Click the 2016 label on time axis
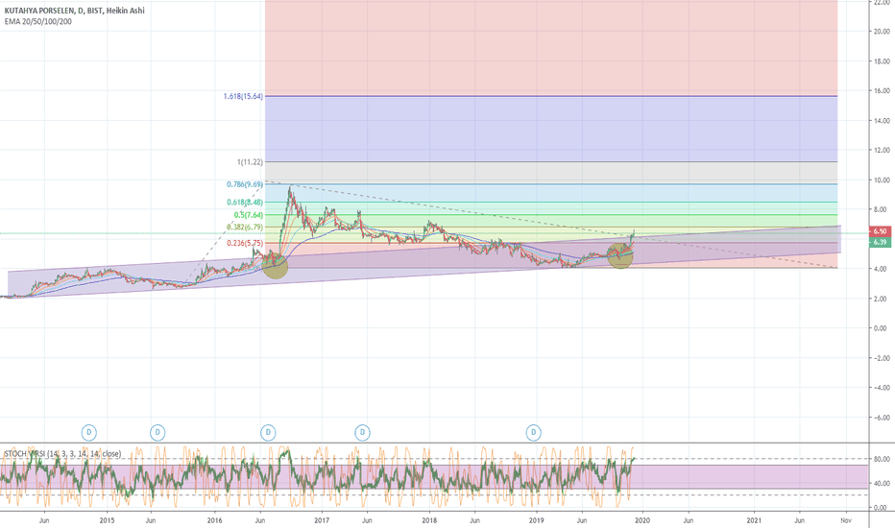895x528 pixels. [214, 520]
